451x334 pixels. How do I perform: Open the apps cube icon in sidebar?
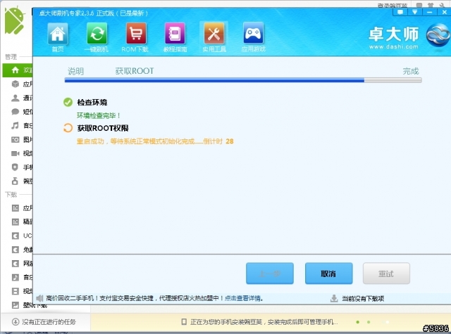[x=15, y=84]
